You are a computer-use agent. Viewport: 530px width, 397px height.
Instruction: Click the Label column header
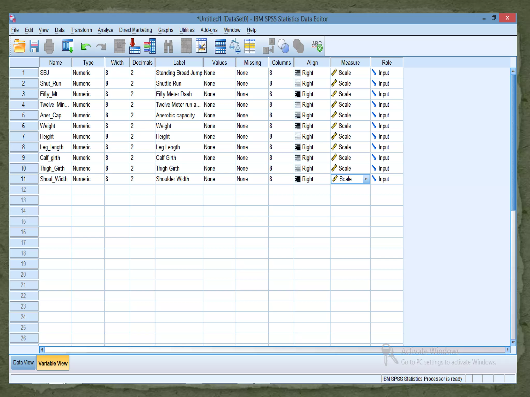[179, 63]
